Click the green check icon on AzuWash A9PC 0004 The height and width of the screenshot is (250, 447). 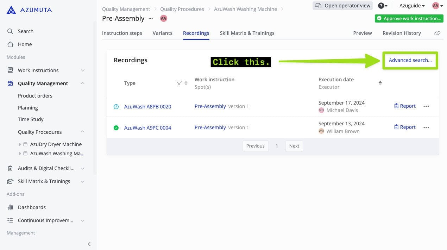tap(116, 127)
